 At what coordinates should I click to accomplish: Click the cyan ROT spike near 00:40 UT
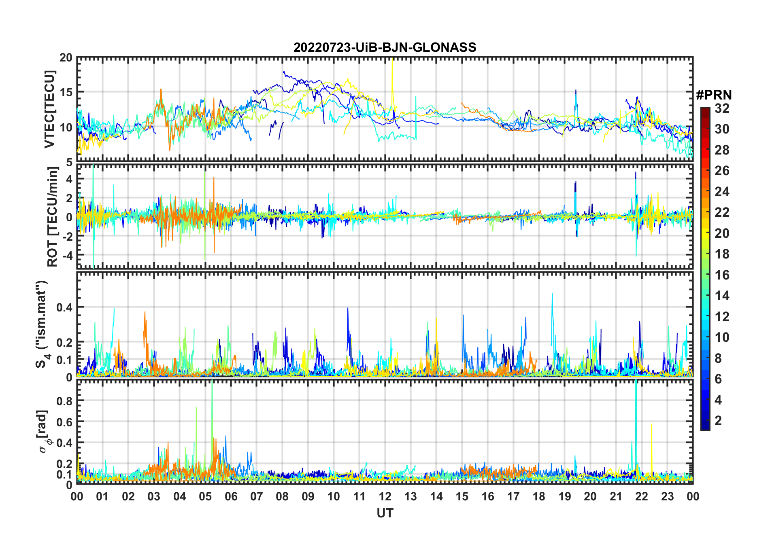(x=94, y=217)
